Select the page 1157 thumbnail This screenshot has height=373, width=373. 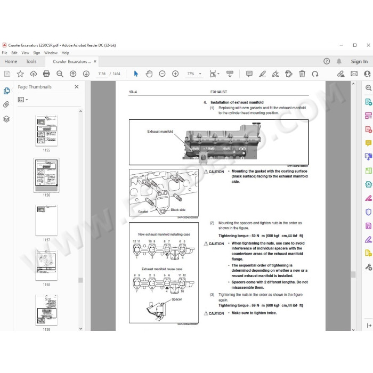46,221
